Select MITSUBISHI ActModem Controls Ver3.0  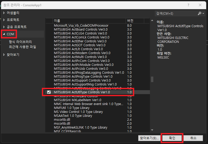coord(98,53)
